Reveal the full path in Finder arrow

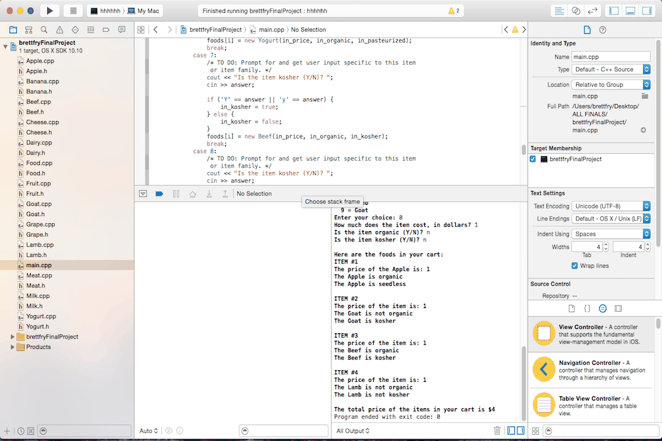pos(644,130)
